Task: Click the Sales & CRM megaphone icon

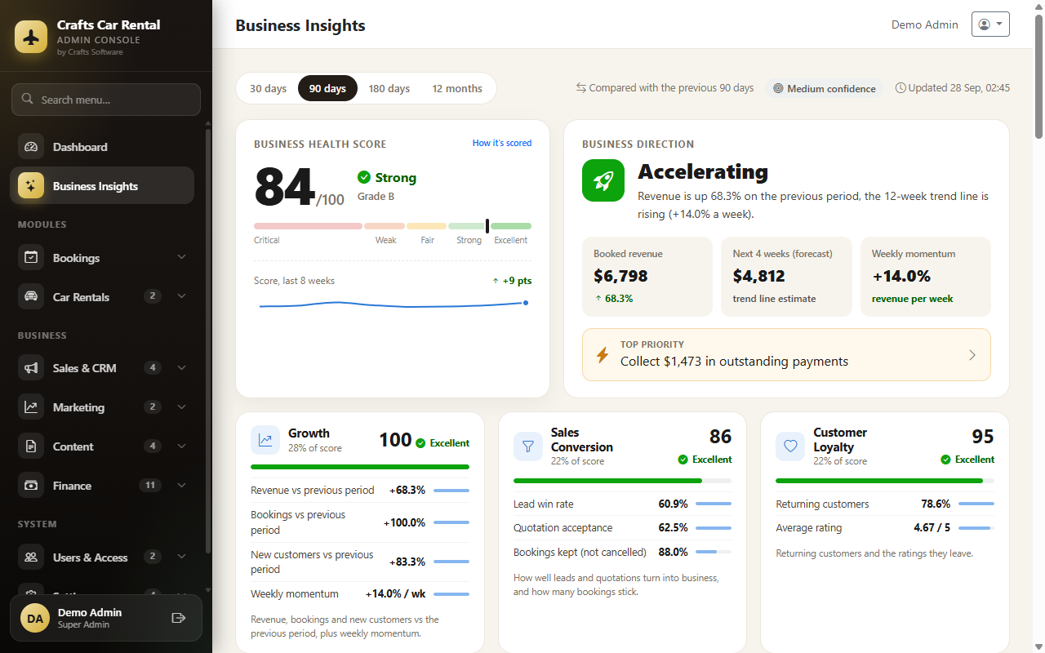Action: click(x=31, y=368)
